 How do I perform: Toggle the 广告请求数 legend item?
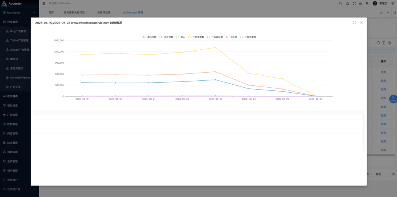(196, 37)
